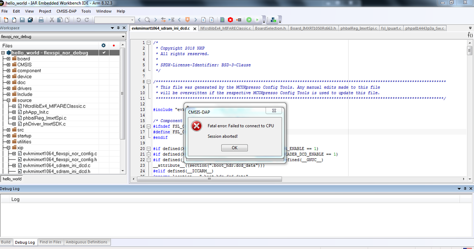Click the Undo arrow icon
Screen dimensions: 474x249
click(x=78, y=19)
